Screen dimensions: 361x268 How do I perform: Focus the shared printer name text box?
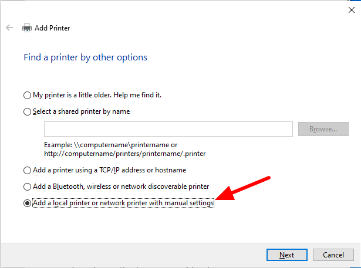168,129
